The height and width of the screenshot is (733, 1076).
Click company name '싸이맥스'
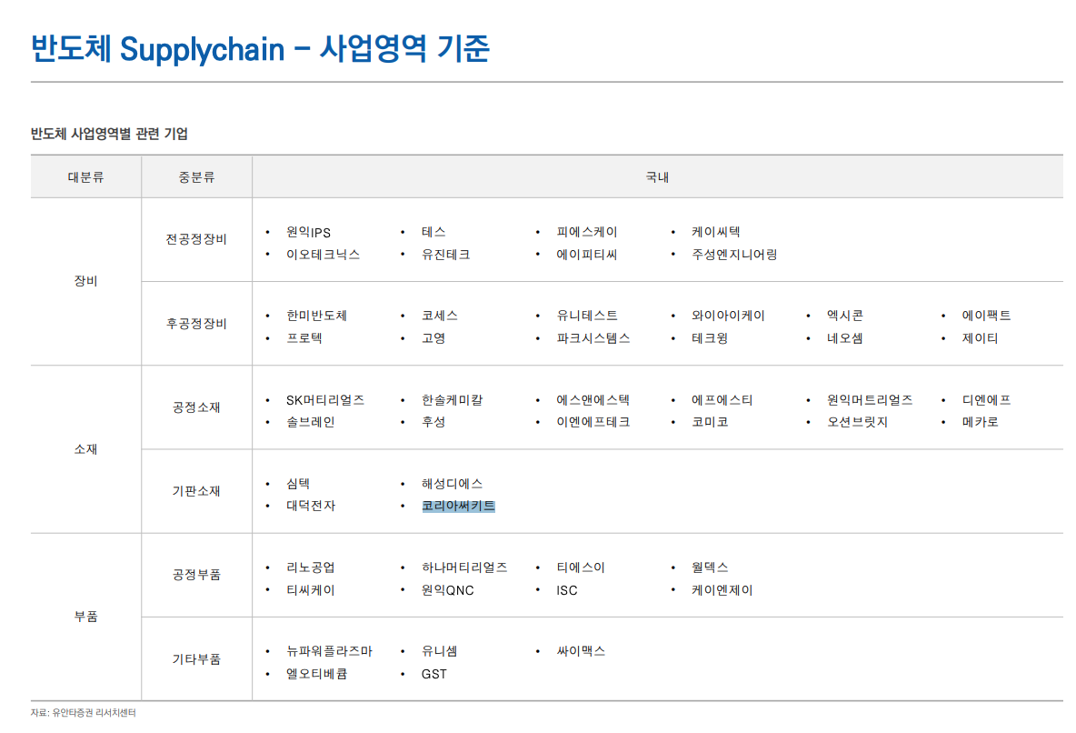tap(581, 651)
